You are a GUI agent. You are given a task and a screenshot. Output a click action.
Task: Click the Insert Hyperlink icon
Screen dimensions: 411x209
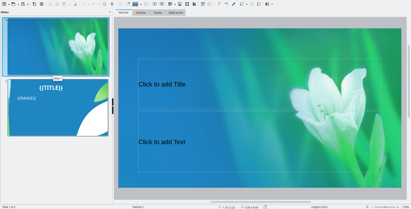[x=227, y=4]
